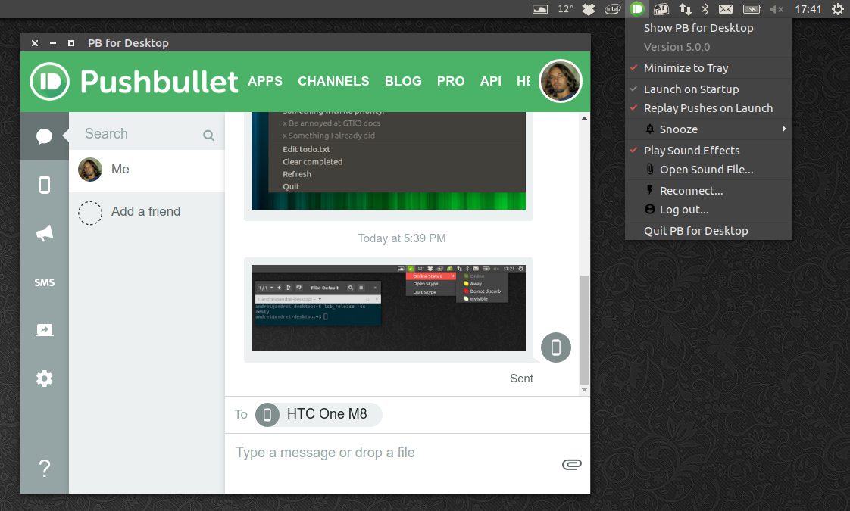Click the HTC One M8 device icon
Image resolution: width=850 pixels, height=511 pixels.
point(267,415)
